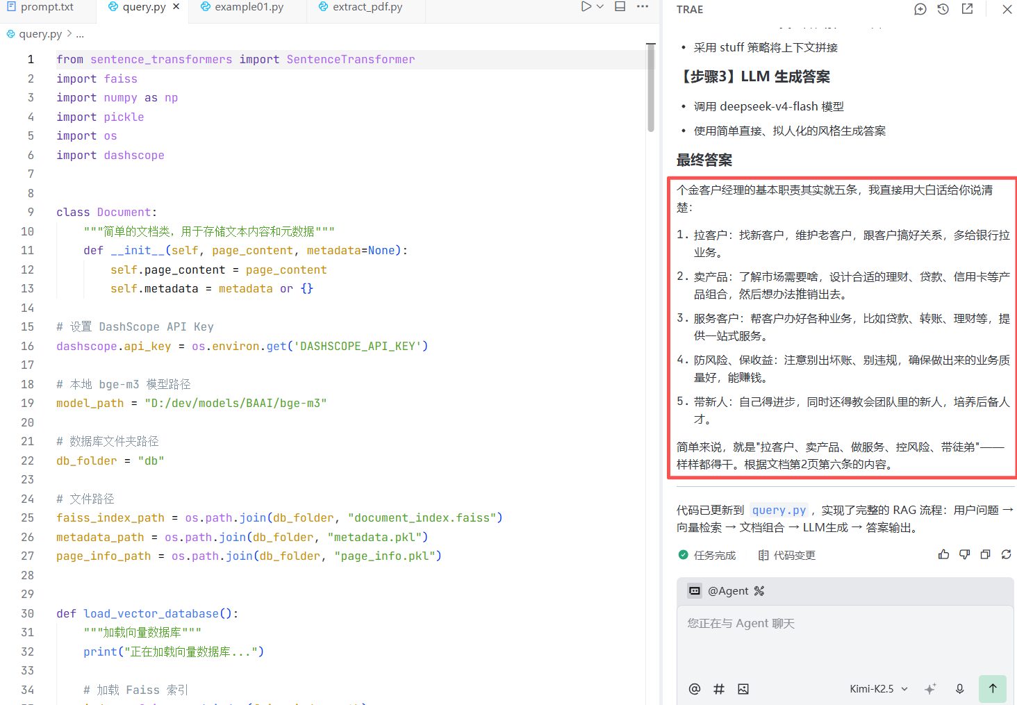This screenshot has width=1017, height=705.
Task: Insert an @ mention in chat
Action: (x=694, y=689)
